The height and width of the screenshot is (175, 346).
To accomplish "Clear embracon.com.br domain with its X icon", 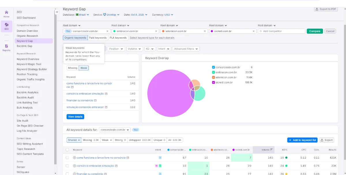I will (x=156, y=31).
